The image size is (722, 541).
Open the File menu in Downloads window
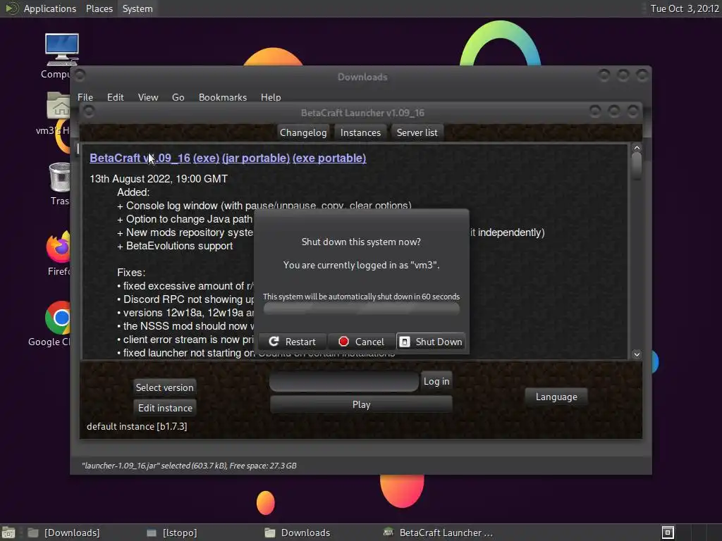(85, 97)
